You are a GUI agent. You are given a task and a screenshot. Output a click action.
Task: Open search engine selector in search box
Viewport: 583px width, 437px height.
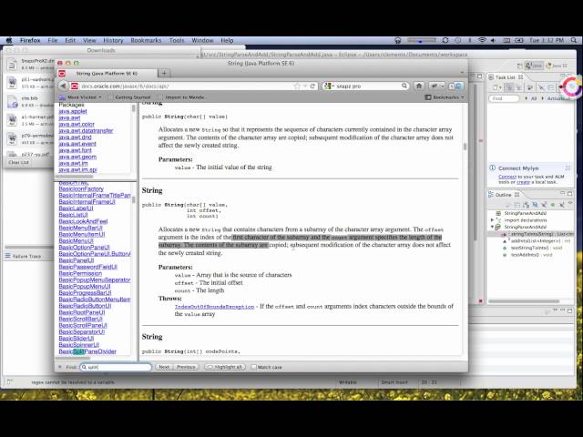pos(329,86)
